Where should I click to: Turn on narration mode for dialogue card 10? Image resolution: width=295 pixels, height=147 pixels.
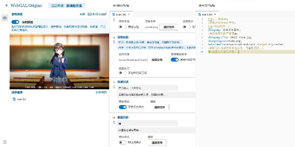click(122, 142)
